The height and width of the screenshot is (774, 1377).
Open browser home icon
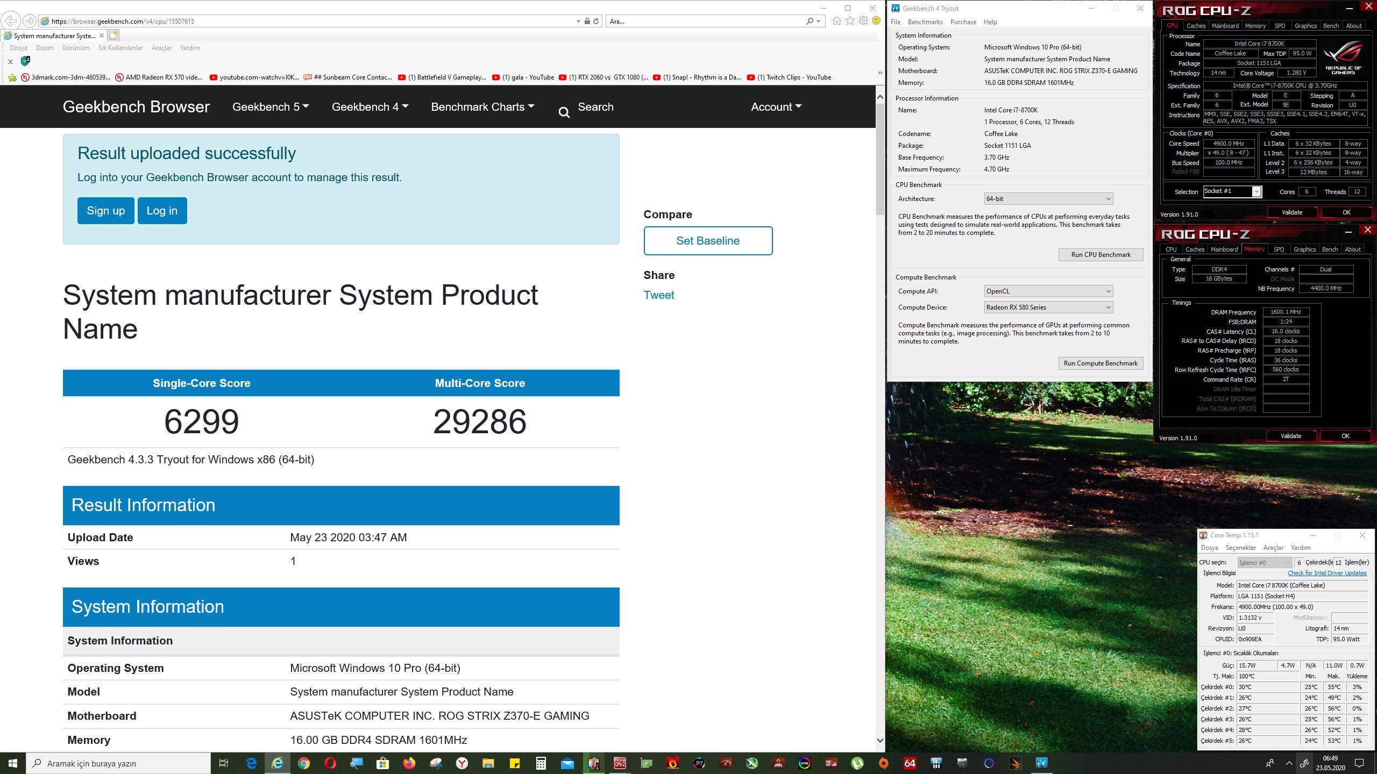tap(836, 21)
